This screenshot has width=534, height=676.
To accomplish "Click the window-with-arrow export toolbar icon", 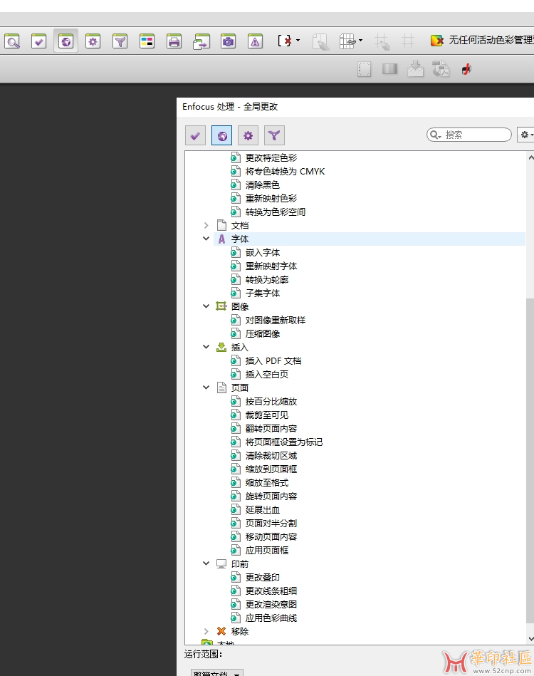I will point(201,41).
